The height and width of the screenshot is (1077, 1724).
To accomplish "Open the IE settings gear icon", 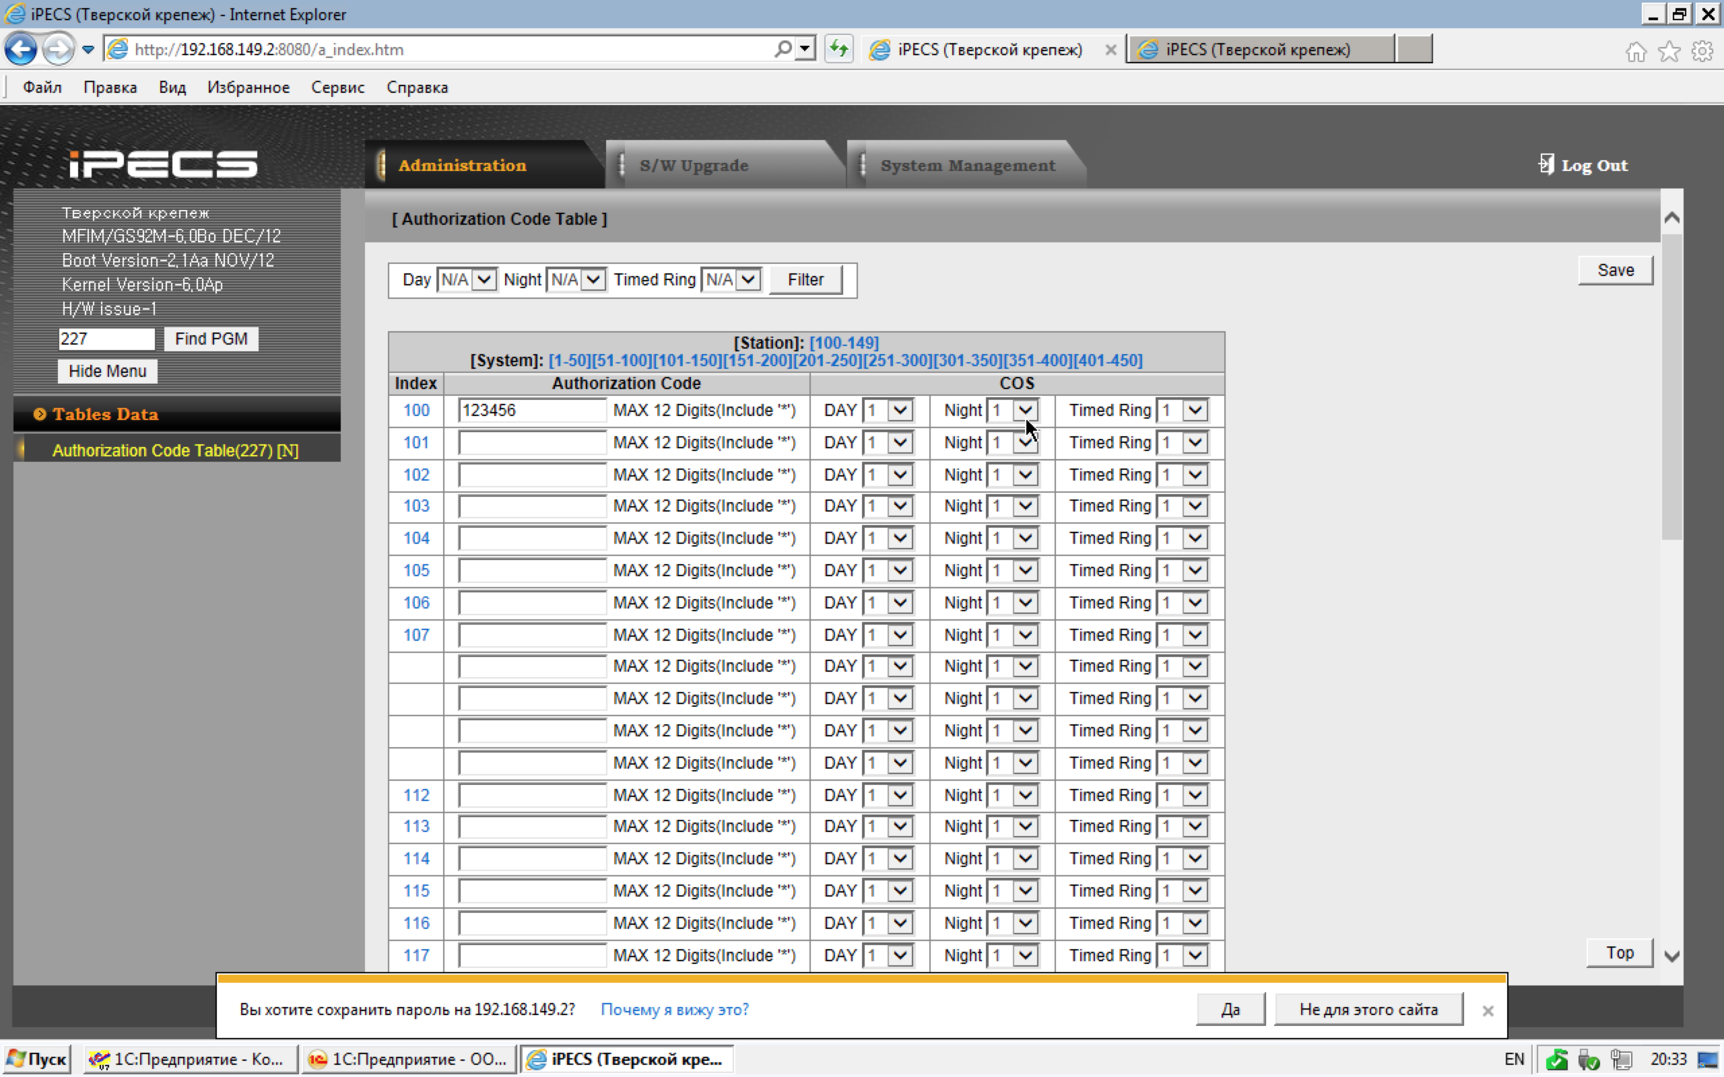I will (x=1702, y=50).
